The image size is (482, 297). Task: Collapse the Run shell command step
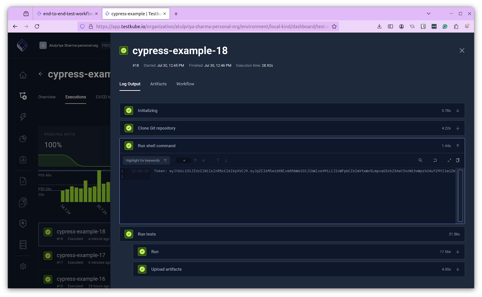point(458,146)
